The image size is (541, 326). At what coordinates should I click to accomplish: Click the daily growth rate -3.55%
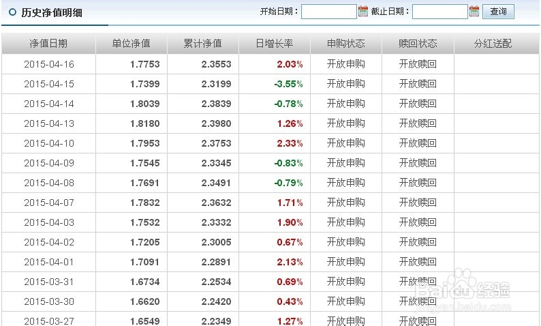[x=288, y=84]
